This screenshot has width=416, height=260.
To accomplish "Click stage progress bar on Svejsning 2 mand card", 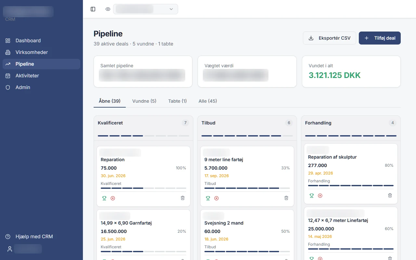I will click(x=247, y=252).
